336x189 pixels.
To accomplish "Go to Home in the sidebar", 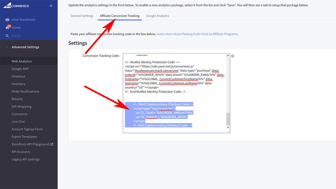I will [16, 27].
